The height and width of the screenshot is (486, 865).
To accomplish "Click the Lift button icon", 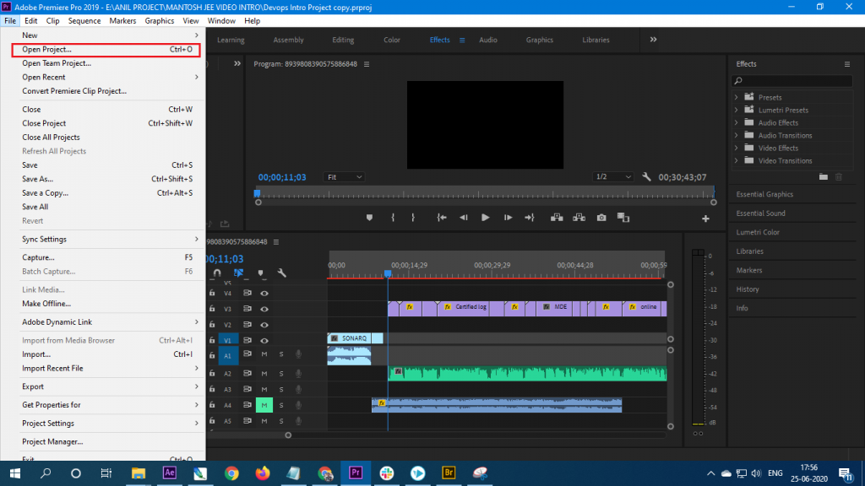I will click(557, 218).
